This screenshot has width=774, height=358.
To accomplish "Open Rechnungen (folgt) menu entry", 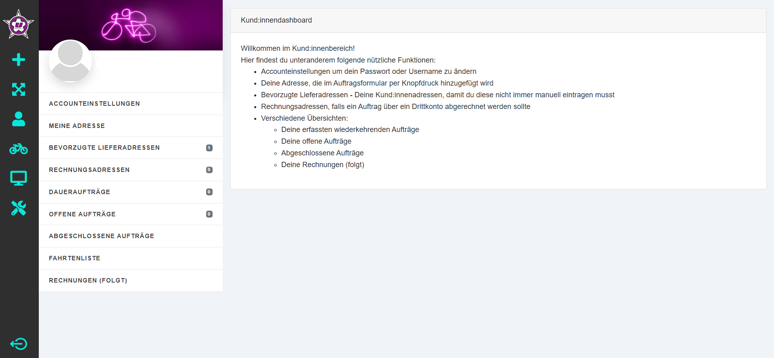I will click(x=131, y=281).
